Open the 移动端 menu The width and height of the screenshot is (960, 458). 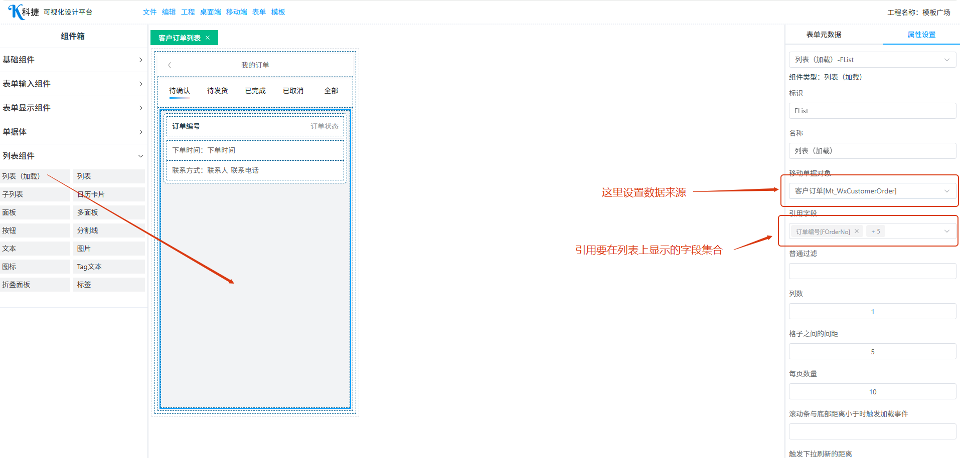click(236, 12)
